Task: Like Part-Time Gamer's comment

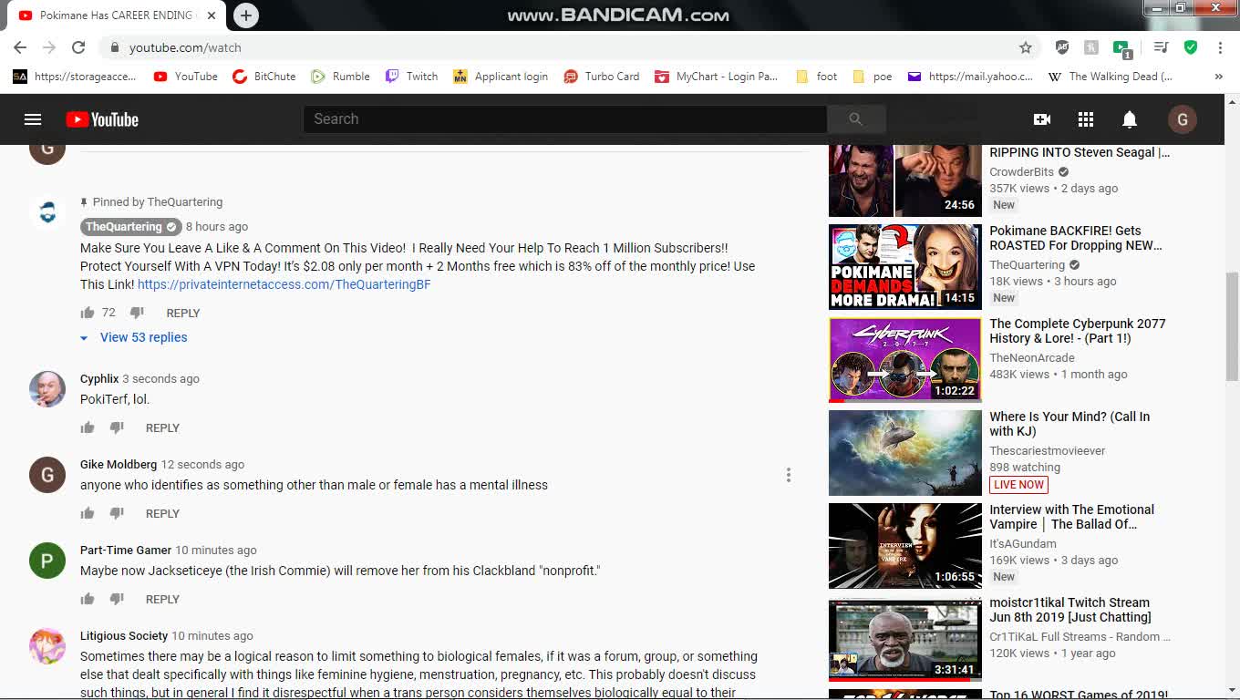Action: tap(88, 599)
